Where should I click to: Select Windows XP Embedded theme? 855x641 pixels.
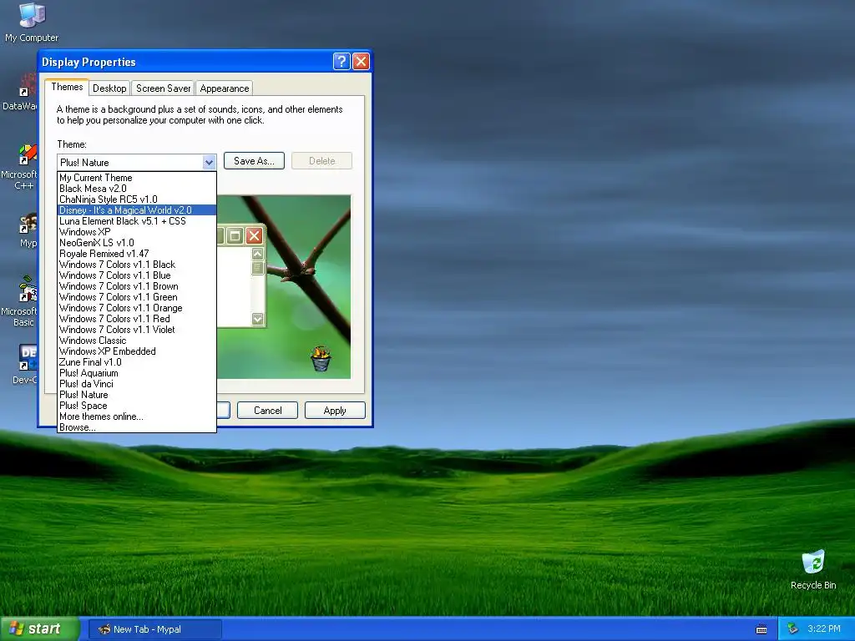coord(137,351)
